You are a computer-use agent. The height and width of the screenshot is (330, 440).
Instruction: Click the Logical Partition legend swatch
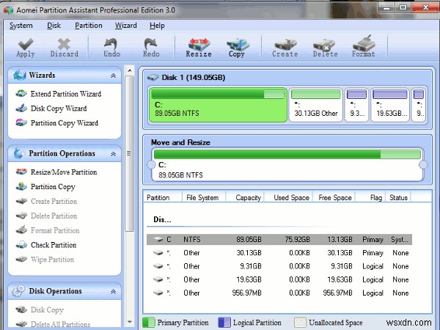[224, 323]
